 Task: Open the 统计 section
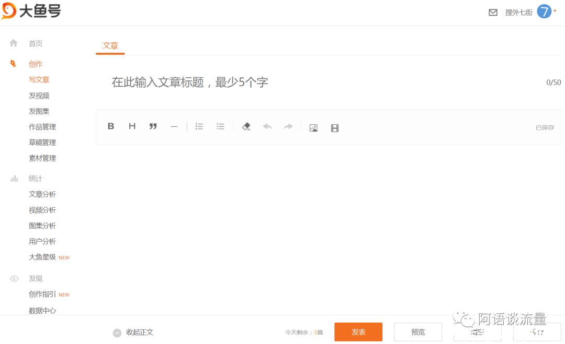36,179
